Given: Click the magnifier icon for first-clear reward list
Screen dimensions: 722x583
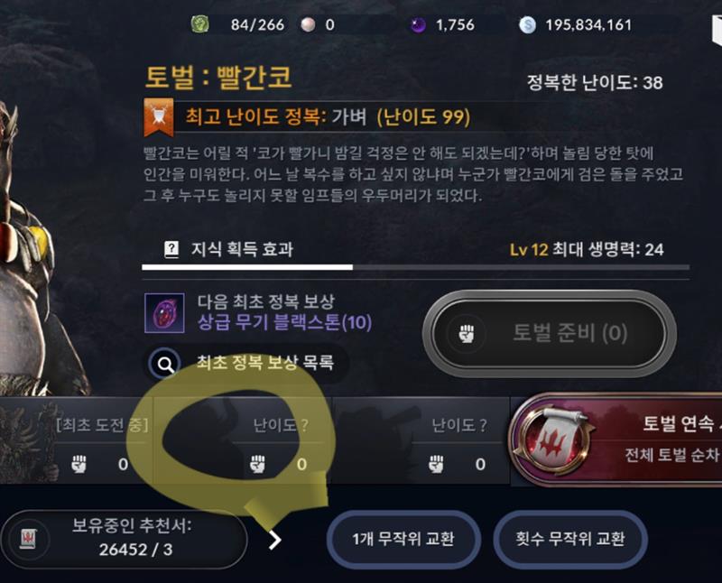Looking at the screenshot, I should pos(165,364).
